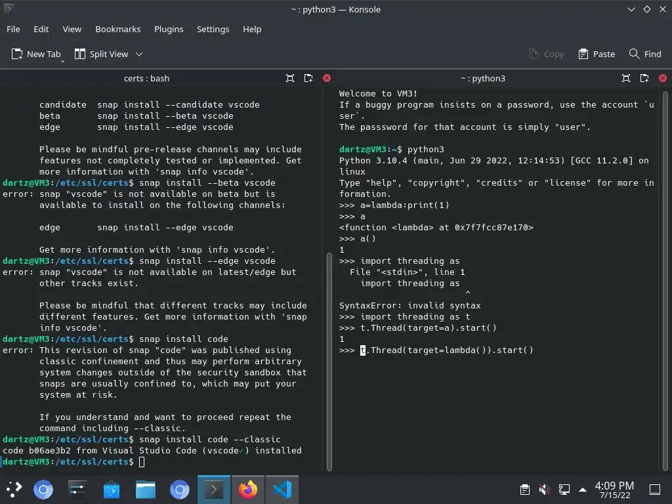Click the Show Desktop icon
The width and height of the screenshot is (672, 504).
pos(655,490)
